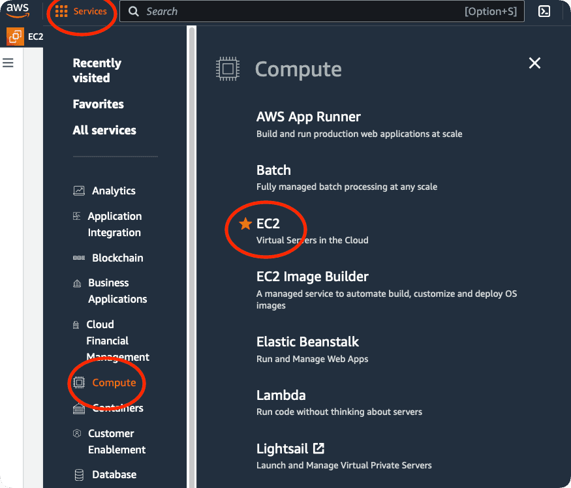Click the EC2 shortcut icon in favorites bar
Viewport: 571px width, 488px height.
(15, 37)
